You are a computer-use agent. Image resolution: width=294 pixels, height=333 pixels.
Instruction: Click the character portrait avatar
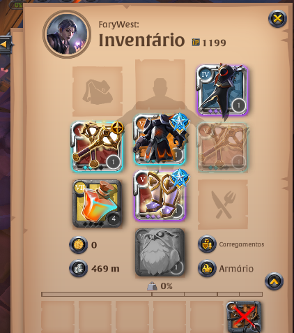click(67, 34)
